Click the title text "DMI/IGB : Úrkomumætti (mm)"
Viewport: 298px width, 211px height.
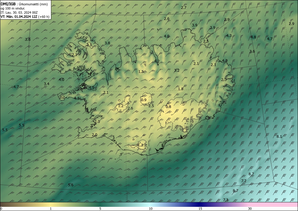(x=24, y=4)
